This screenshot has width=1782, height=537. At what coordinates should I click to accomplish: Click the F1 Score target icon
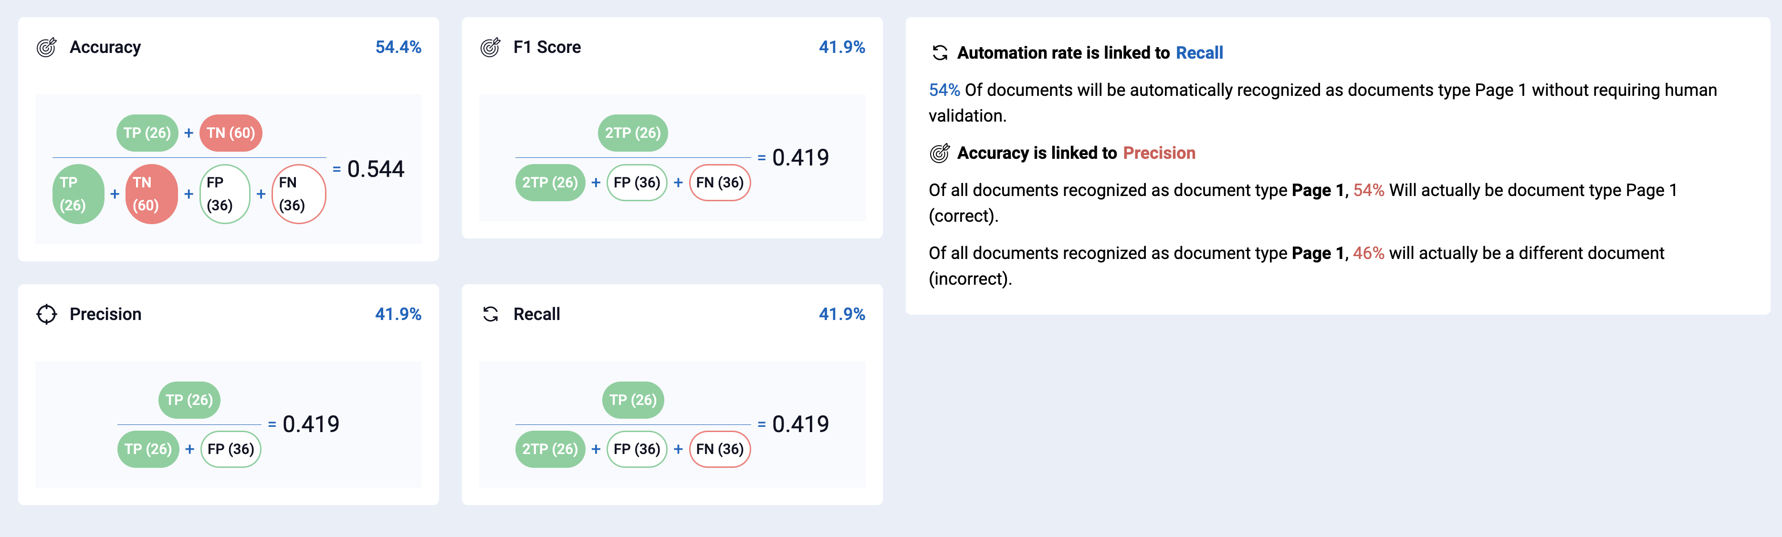[x=490, y=47]
